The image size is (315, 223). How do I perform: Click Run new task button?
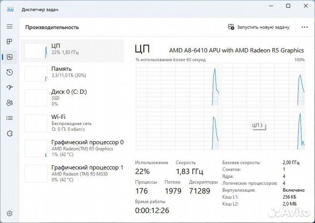pyautogui.click(x=259, y=27)
